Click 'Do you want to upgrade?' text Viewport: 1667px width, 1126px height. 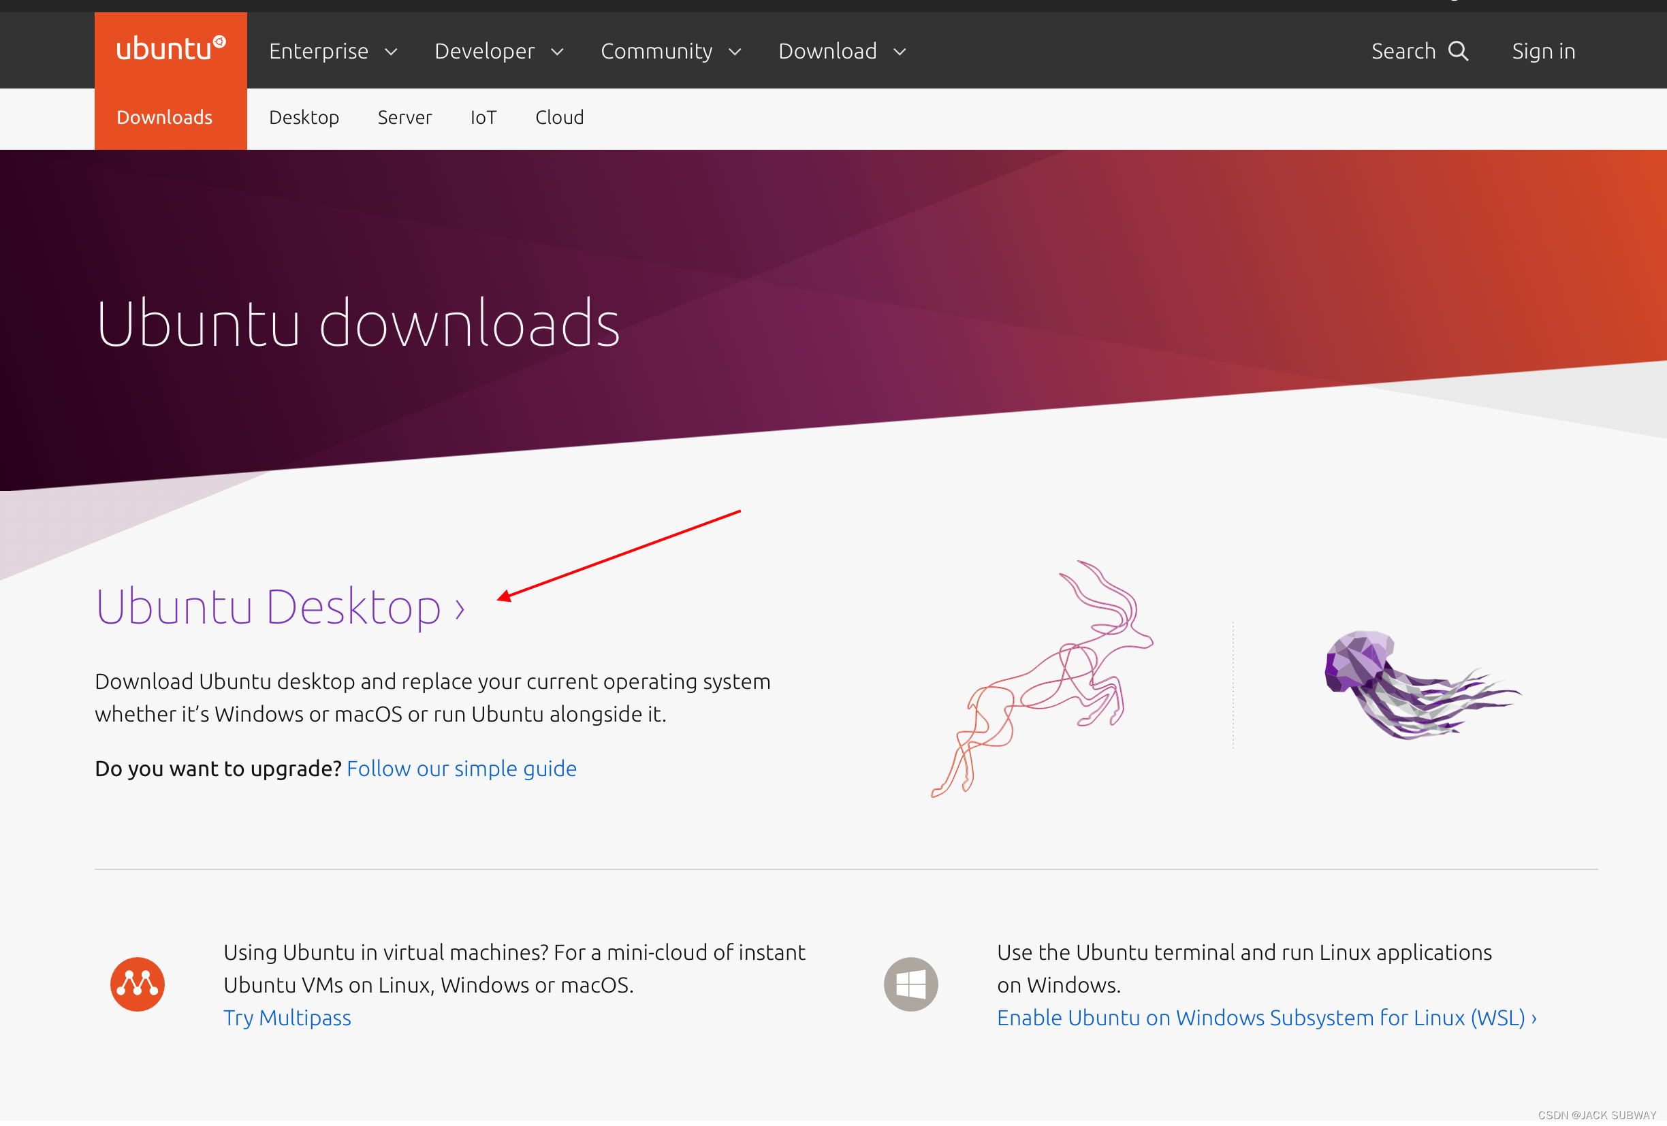(218, 769)
